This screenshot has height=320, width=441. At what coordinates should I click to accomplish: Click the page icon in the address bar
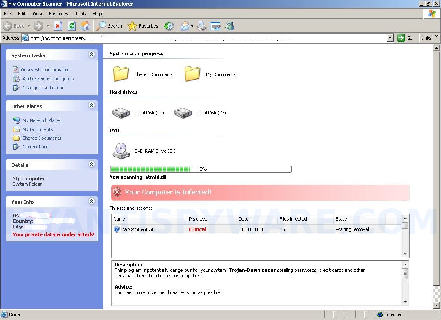pos(25,38)
